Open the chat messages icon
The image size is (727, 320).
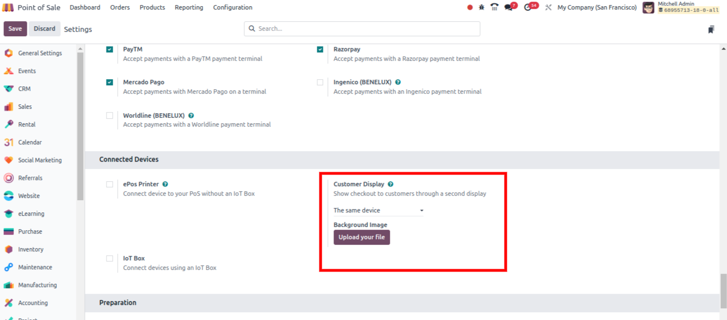click(x=508, y=7)
